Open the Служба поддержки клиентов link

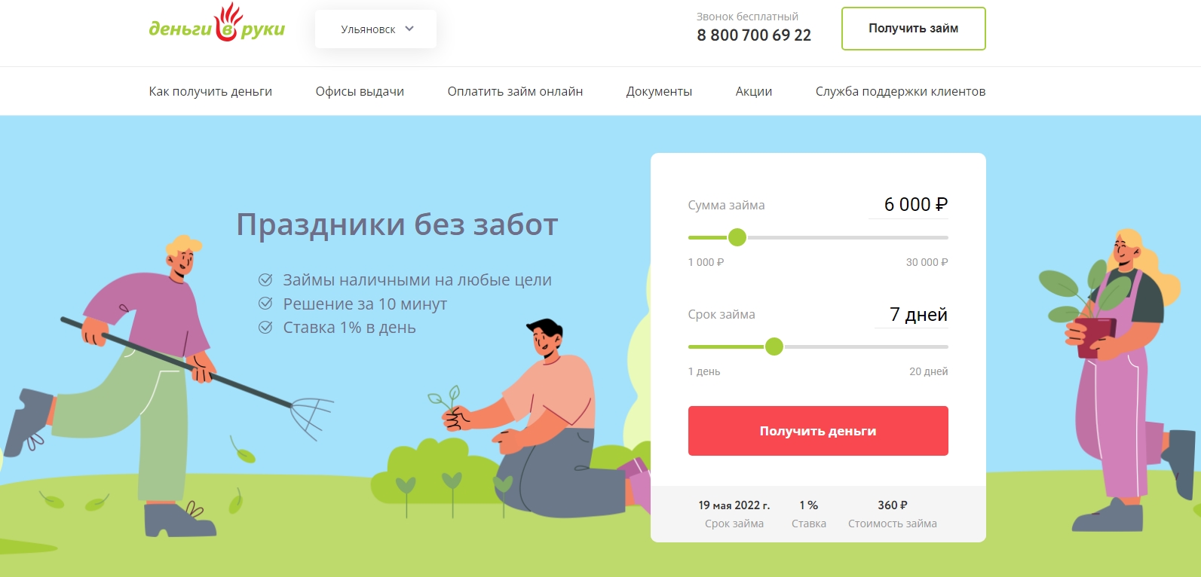coord(900,91)
